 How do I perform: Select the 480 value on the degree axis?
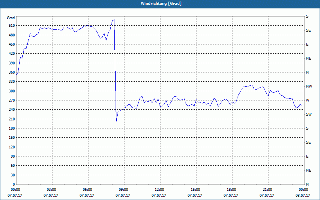click(12, 35)
